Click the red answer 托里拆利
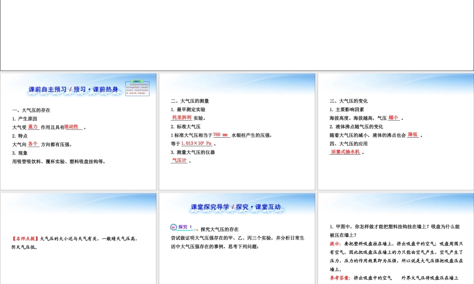Image resolution: width=474 pixels, height=284 pixels. coord(182,117)
